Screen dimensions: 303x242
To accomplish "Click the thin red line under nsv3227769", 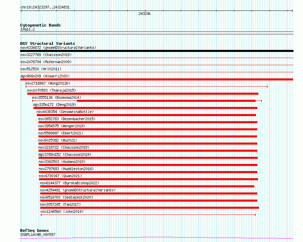I will [x=157, y=58].
